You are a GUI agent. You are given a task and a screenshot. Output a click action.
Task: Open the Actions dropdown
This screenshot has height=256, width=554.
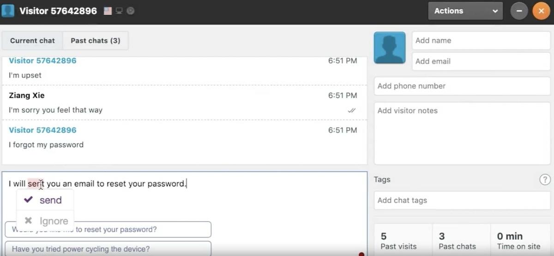465,11
